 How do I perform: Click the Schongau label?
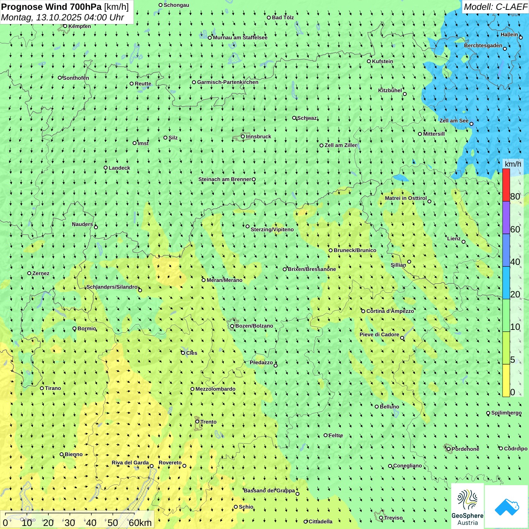tap(176, 5)
